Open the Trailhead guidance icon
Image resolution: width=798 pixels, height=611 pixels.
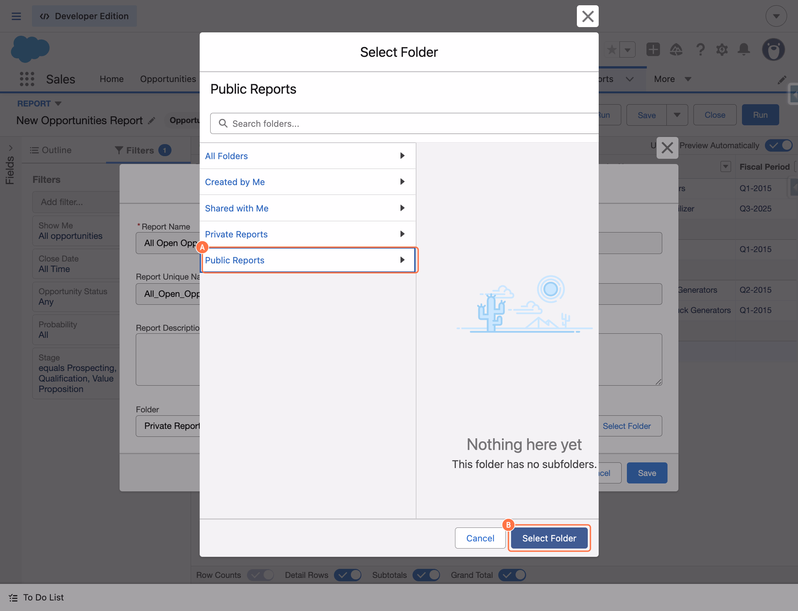[676, 49]
